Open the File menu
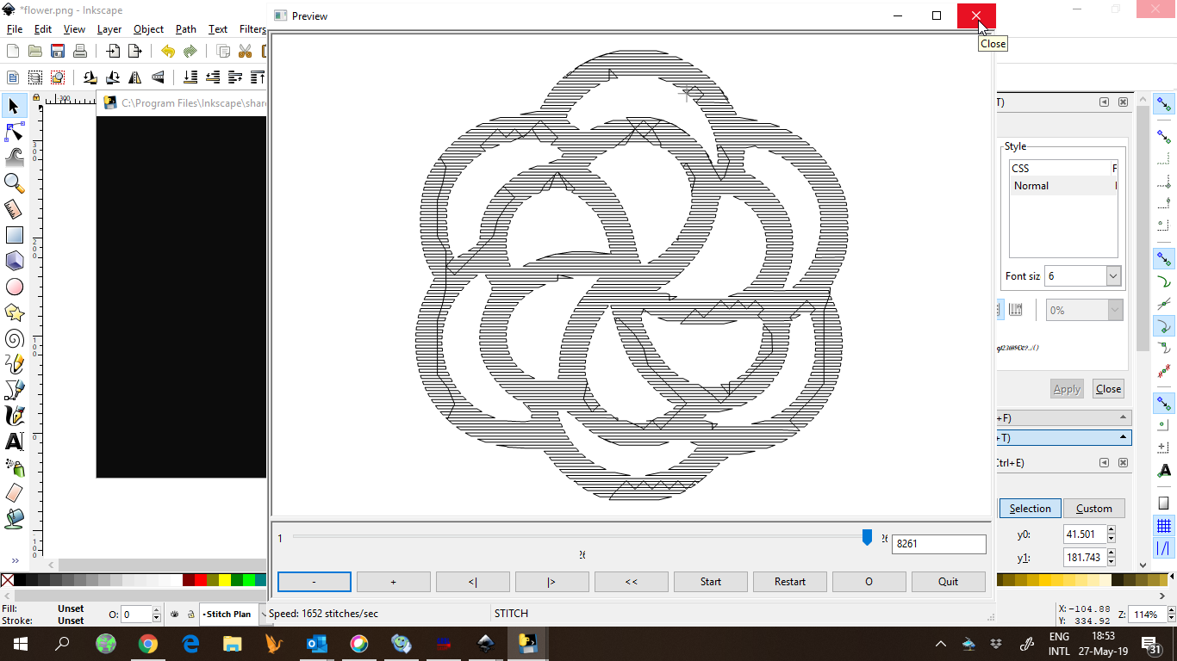The image size is (1177, 661). tap(15, 28)
